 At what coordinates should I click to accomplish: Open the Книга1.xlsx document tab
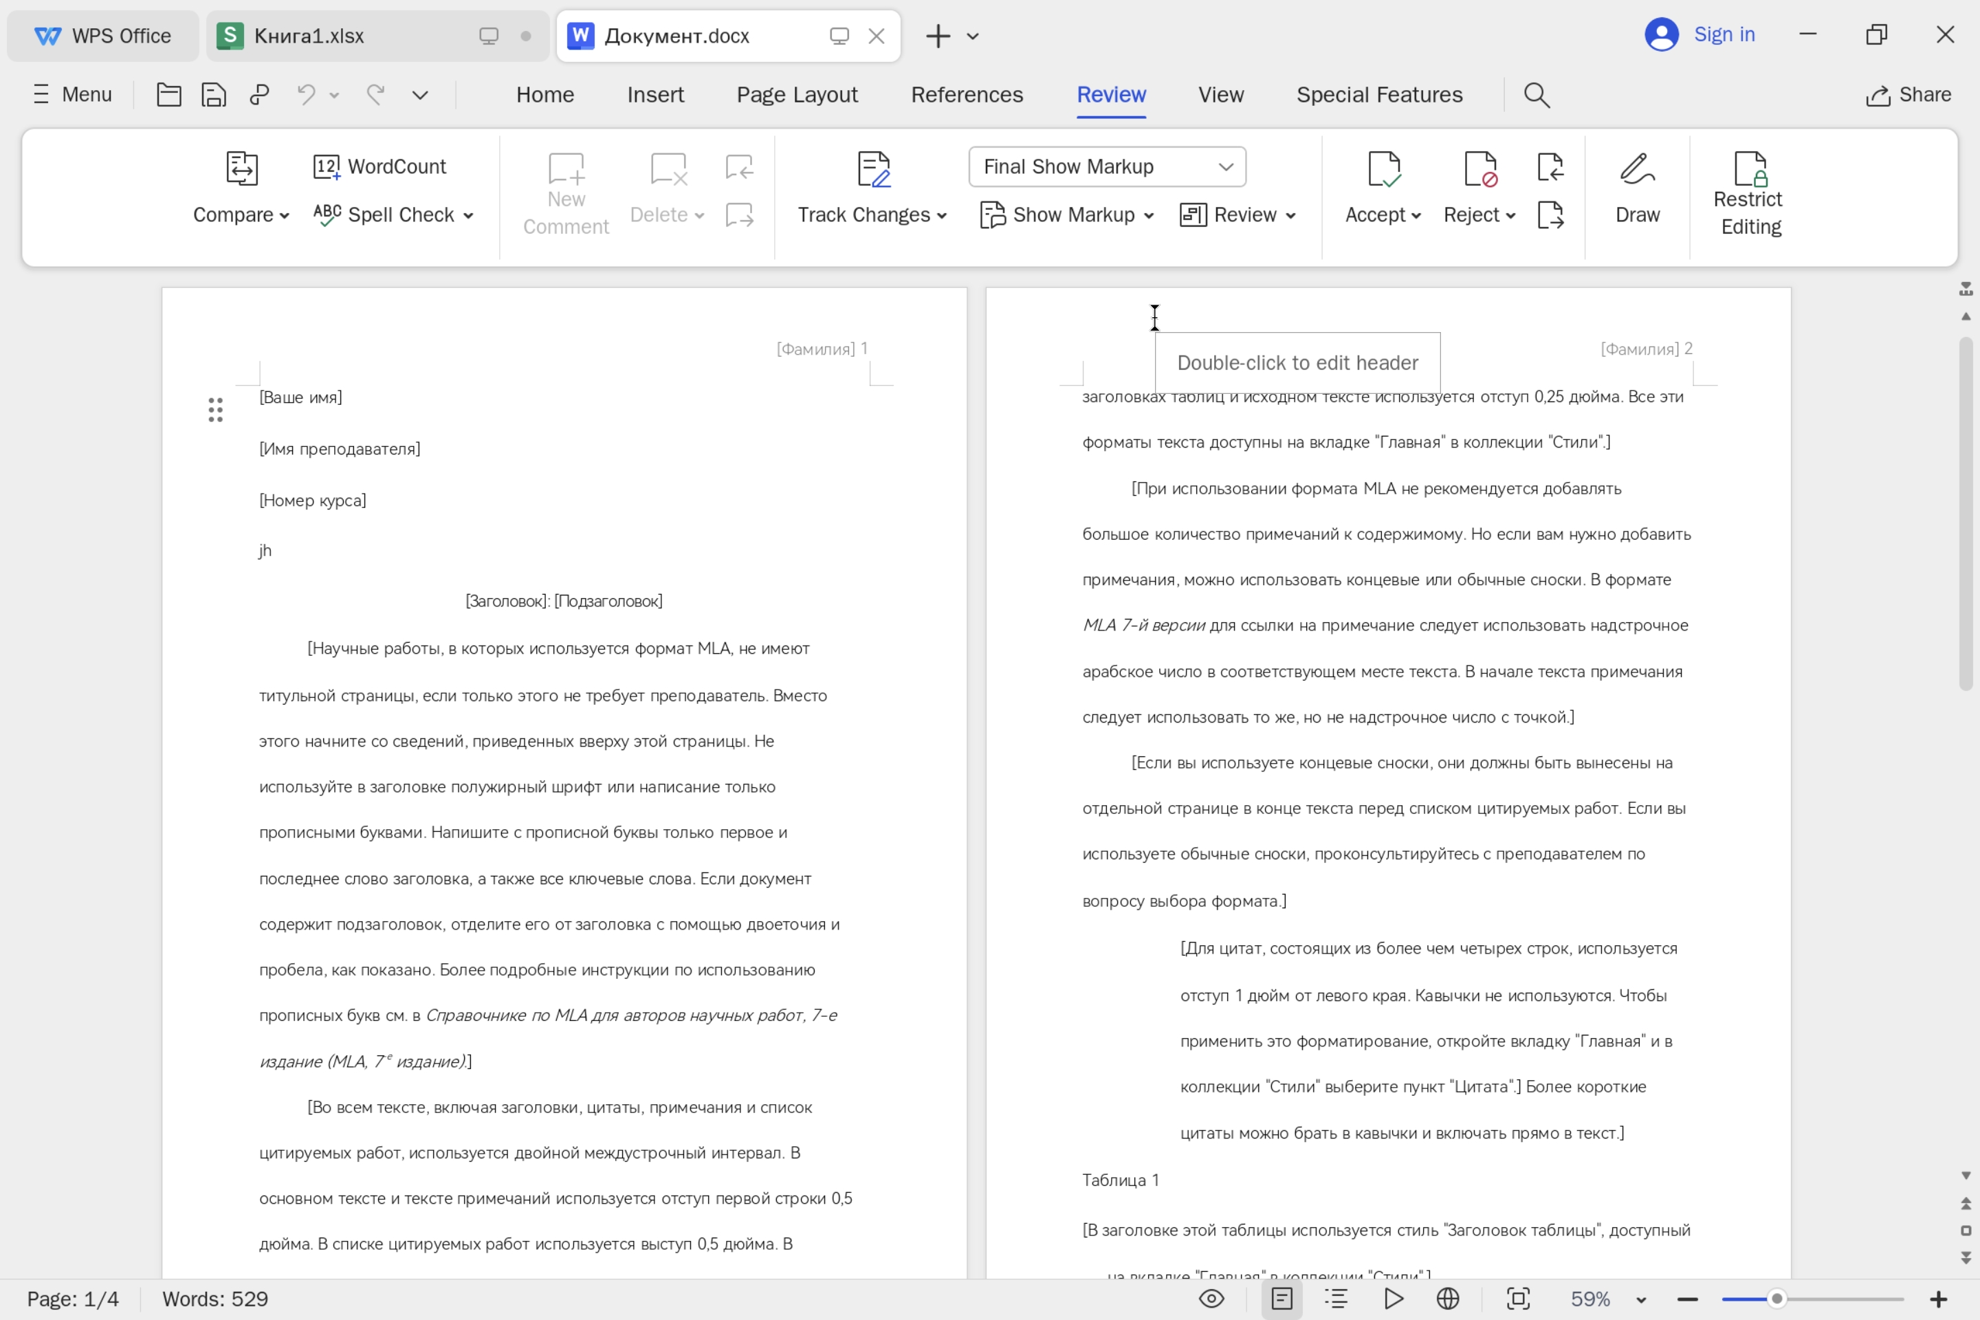tap(309, 35)
